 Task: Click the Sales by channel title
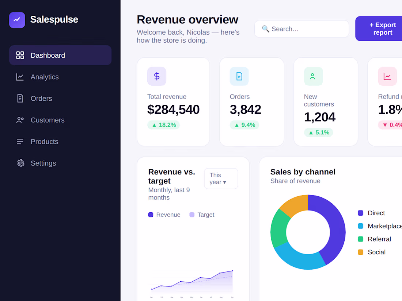[303, 172]
